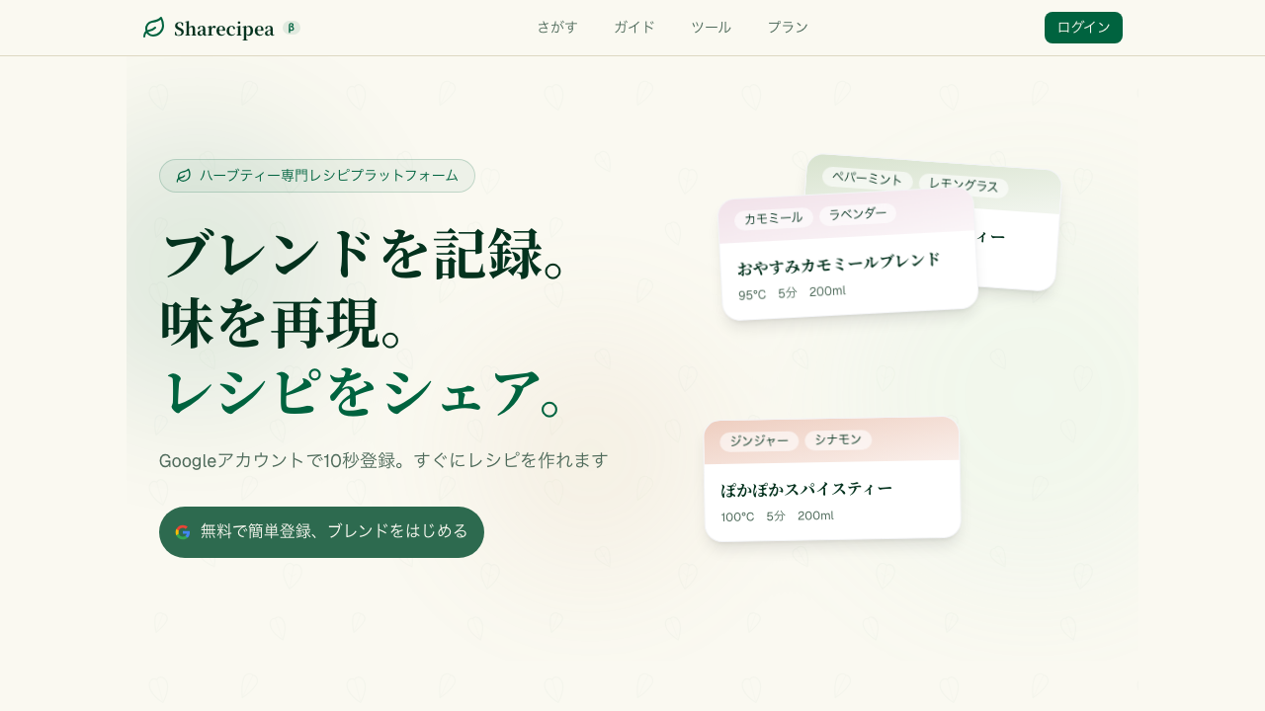Click the ペパーミント tag chip
The image size is (1265, 711).
pyautogui.click(x=867, y=179)
